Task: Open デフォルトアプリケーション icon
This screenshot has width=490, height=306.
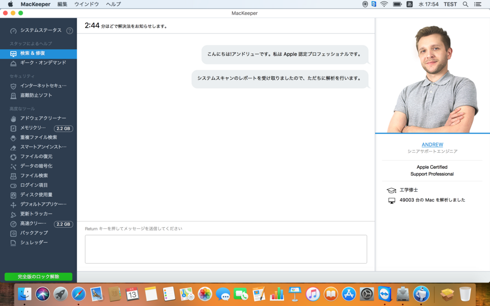Action: click(x=13, y=205)
